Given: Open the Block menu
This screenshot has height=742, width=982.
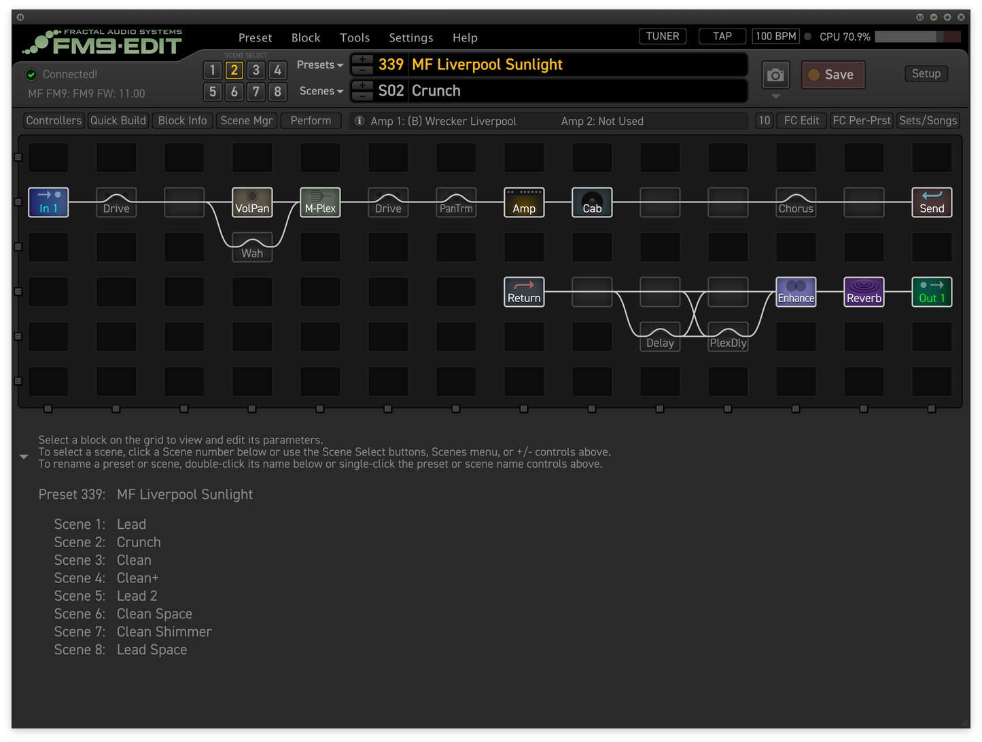Looking at the screenshot, I should click(x=306, y=38).
